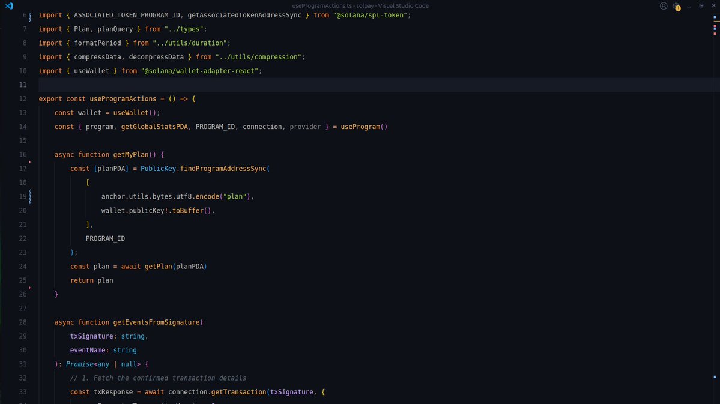Screen dimensions: 720x404
Task: Collapse getMyPlan using fold marker near line 17
Action: pyautogui.click(x=30, y=162)
